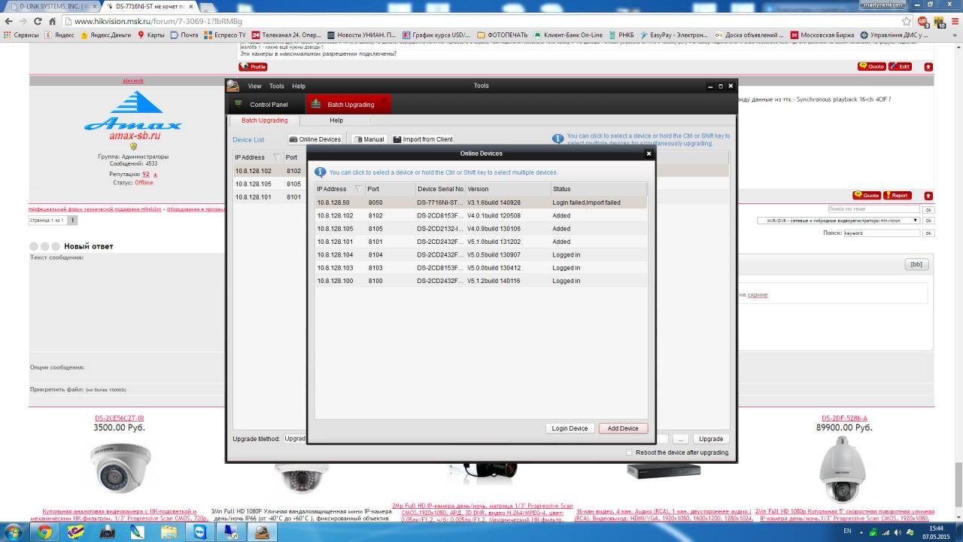
Task: Enable Reboot the device after upgrading
Action: [630, 452]
